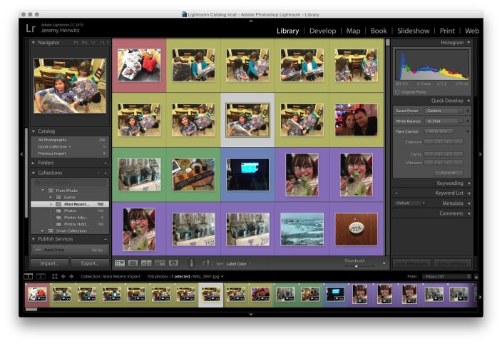This screenshot has width=502, height=344.
Task: Collapse the Navigator panel
Action: coord(34,43)
